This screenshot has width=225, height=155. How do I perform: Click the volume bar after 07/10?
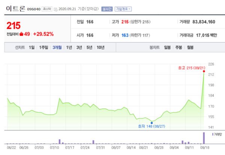pyautogui.click(x=60, y=142)
